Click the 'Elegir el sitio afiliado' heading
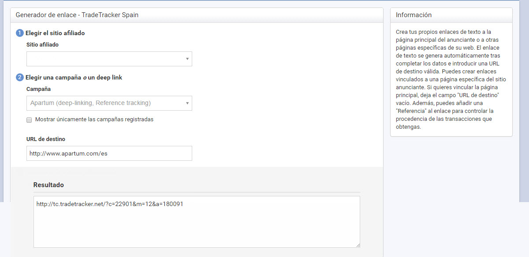 [x=55, y=33]
